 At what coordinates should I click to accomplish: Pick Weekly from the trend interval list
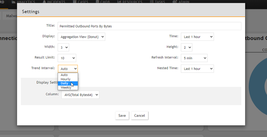66,87
